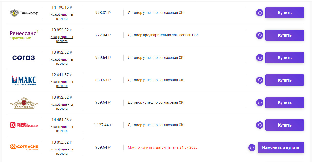
Task: Click the Ренессанс страхование logo
Action: point(24,35)
